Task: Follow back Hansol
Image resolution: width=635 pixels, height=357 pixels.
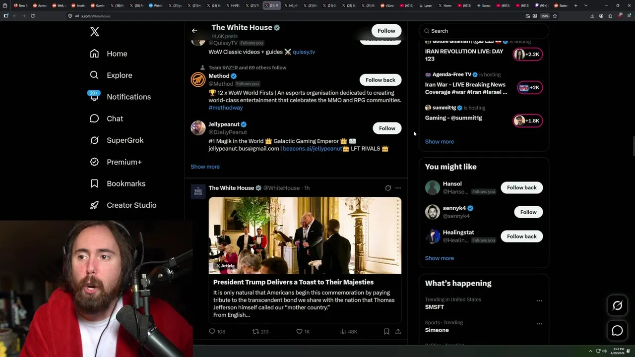Action: tap(522, 187)
